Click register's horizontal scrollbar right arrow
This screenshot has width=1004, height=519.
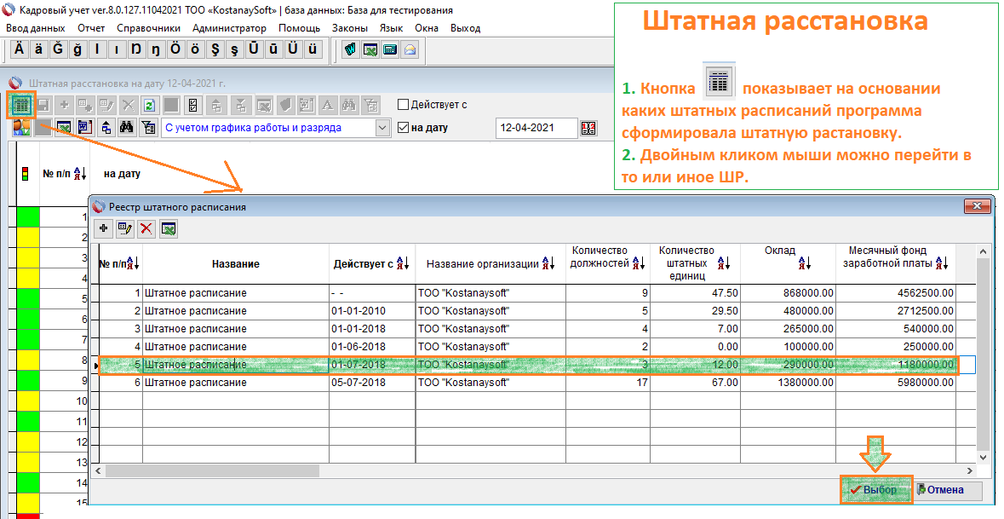(x=970, y=471)
